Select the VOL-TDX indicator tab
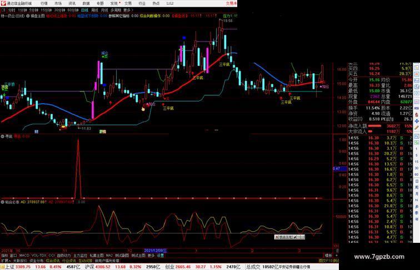The width and height of the screenshot is (420, 270). point(39,256)
